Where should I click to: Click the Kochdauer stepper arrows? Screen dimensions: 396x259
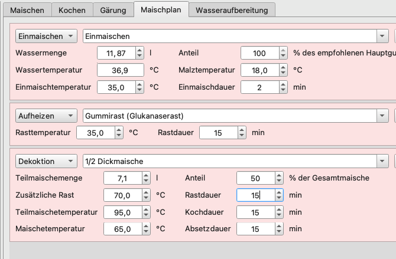point(278,212)
